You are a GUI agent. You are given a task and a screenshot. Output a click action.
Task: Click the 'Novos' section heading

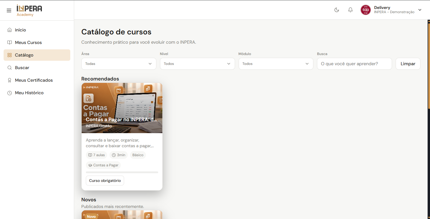click(x=89, y=200)
